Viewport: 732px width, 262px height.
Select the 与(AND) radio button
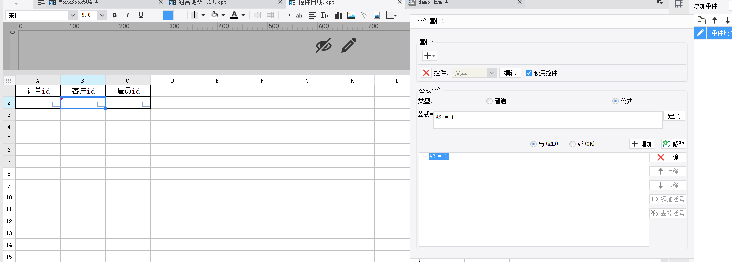coord(533,144)
